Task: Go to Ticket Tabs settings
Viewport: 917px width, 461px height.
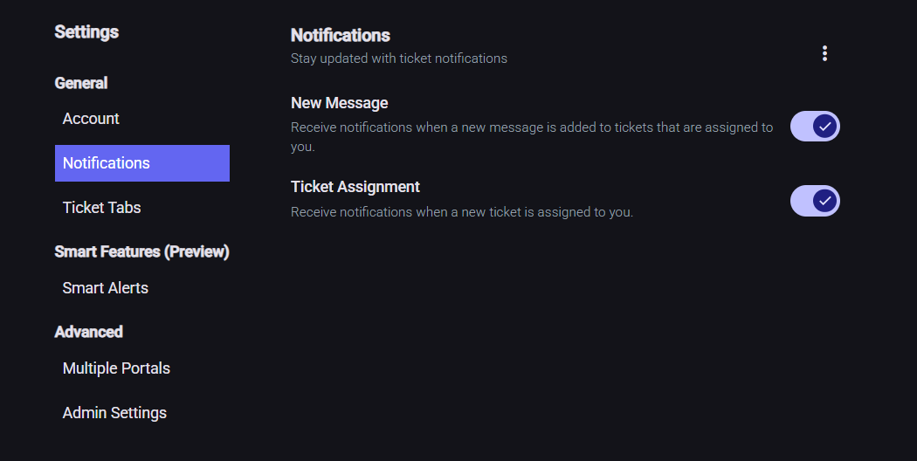Action: pyautogui.click(x=101, y=208)
